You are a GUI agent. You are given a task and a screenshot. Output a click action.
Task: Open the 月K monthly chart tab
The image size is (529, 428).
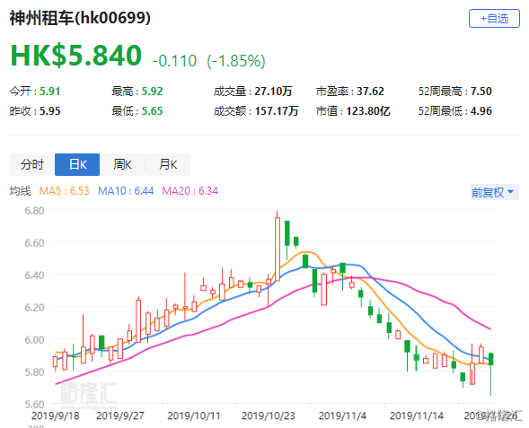pos(168,164)
